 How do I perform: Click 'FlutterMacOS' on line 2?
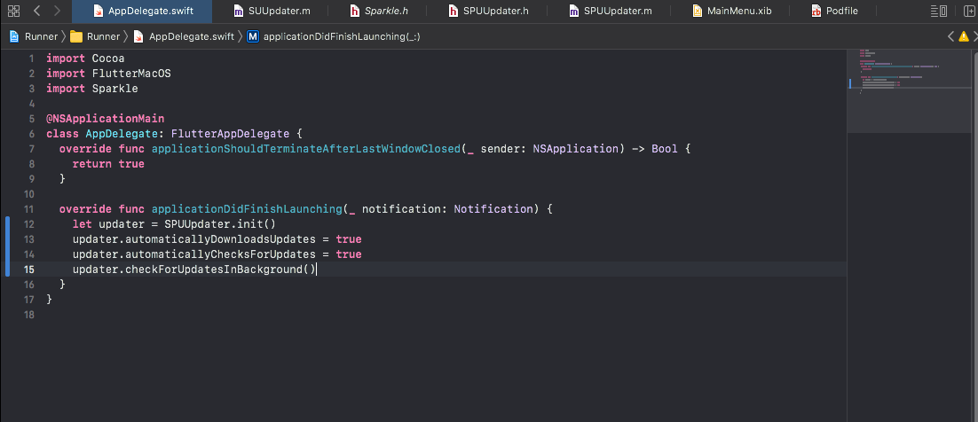(x=131, y=74)
